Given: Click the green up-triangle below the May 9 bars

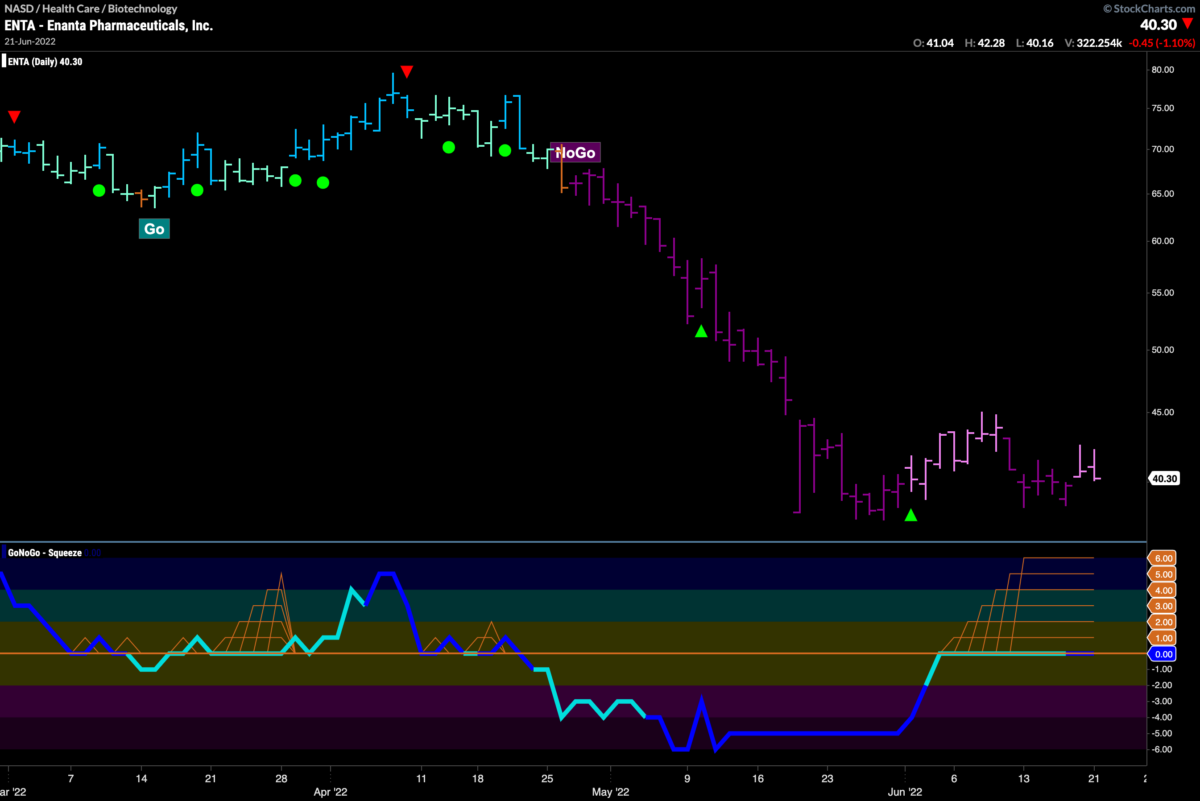Looking at the screenshot, I should (701, 331).
